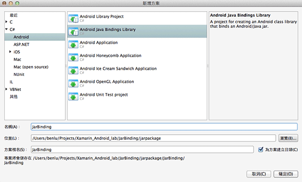302x182 pixels.
Task: Click the 瀏覽(B)... browse button
Action: click(x=288, y=138)
